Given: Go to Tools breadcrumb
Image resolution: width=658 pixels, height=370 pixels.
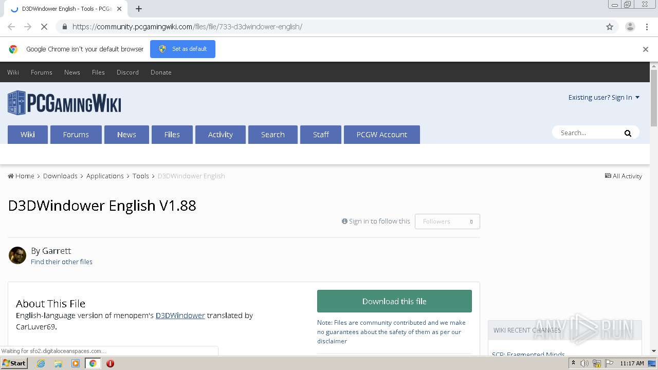Looking at the screenshot, I should (x=141, y=176).
